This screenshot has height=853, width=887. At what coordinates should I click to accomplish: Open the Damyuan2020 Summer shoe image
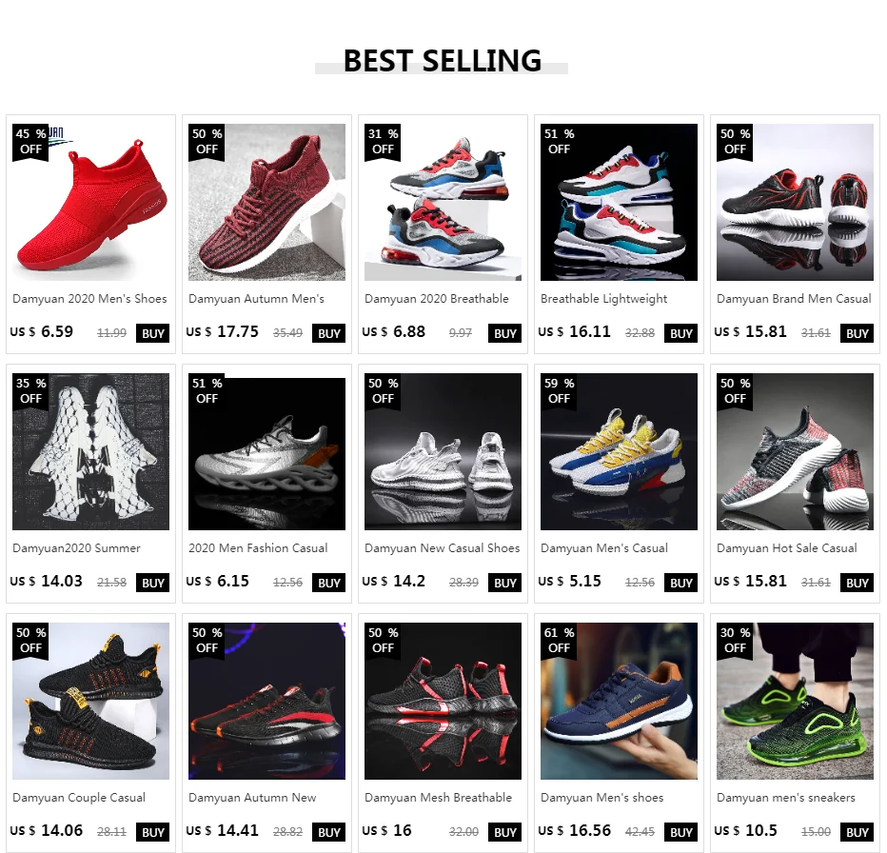click(90, 451)
